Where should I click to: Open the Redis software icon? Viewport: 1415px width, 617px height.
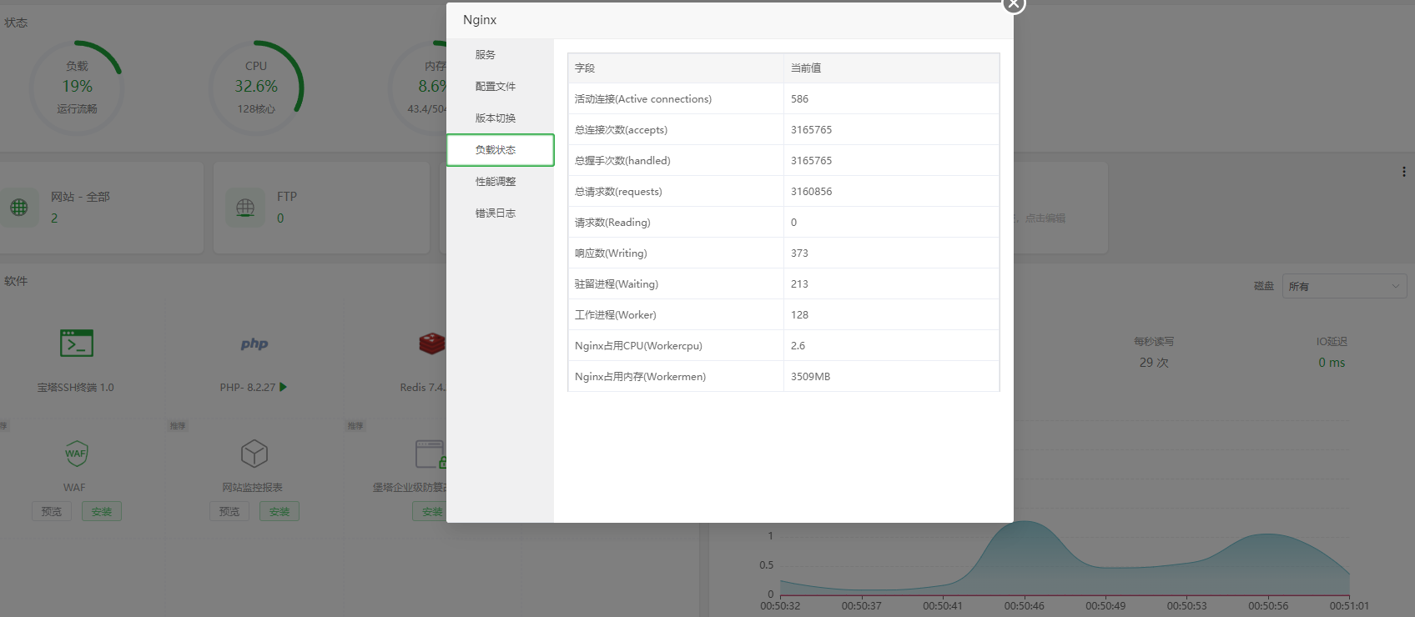432,344
